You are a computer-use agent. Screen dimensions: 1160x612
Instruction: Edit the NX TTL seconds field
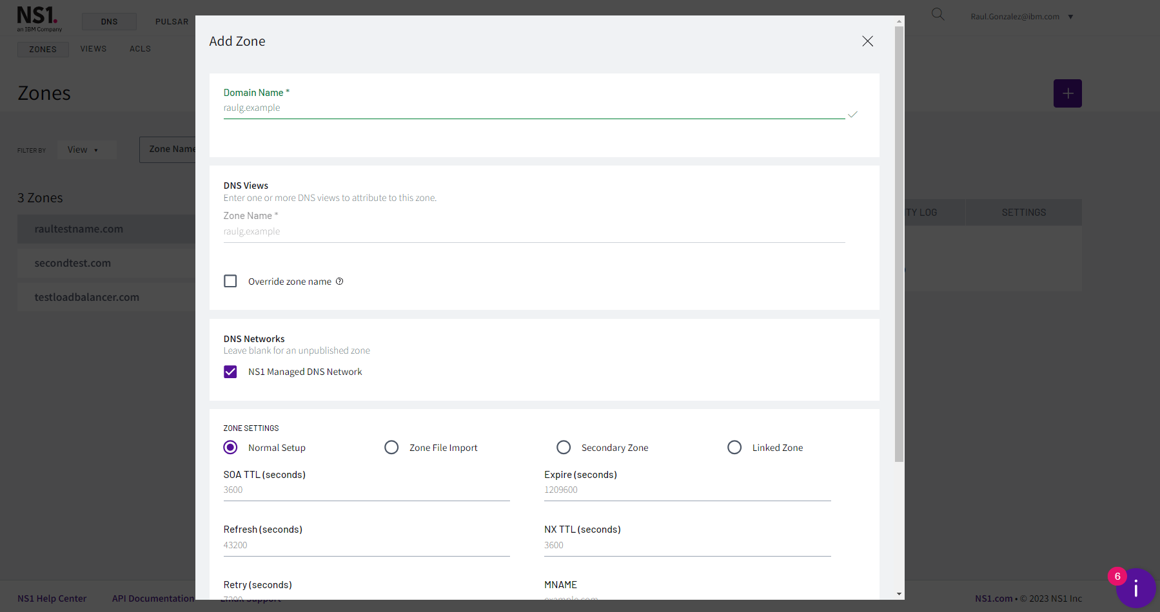point(687,546)
